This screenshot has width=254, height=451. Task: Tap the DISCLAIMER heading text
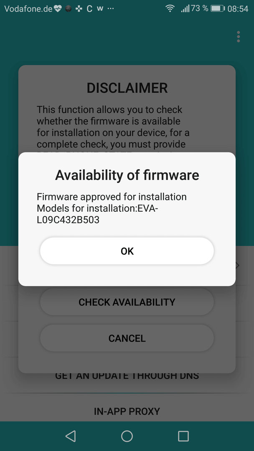point(127,88)
